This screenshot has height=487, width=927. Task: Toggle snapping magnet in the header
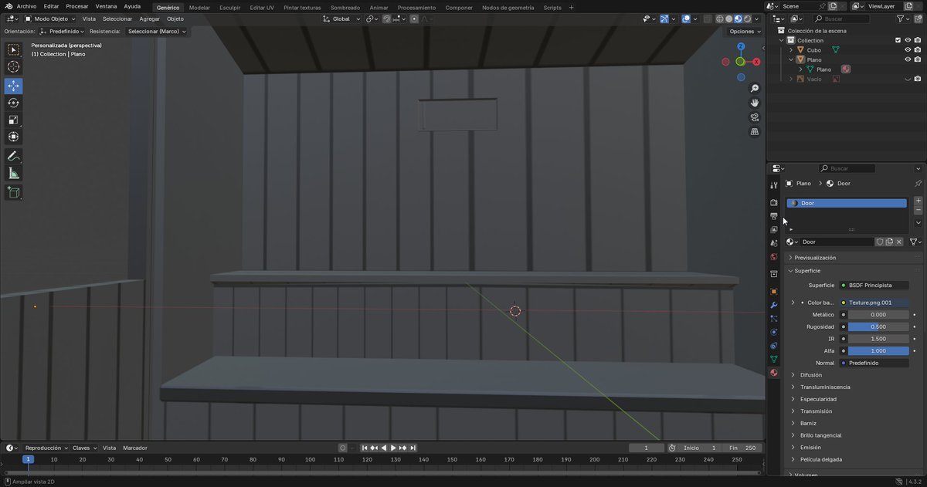[x=386, y=19]
